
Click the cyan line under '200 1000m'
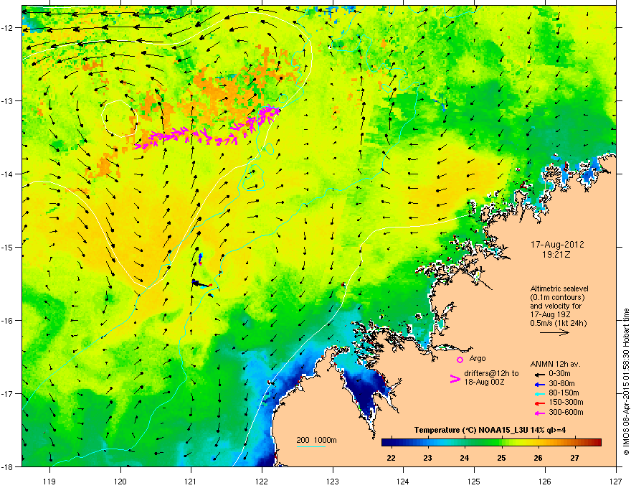coord(310,446)
